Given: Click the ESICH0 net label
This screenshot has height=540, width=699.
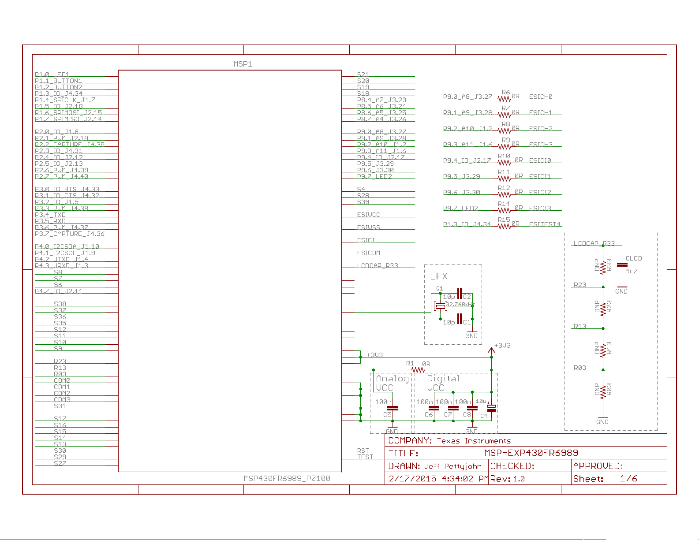Looking at the screenshot, I should coord(541,97).
